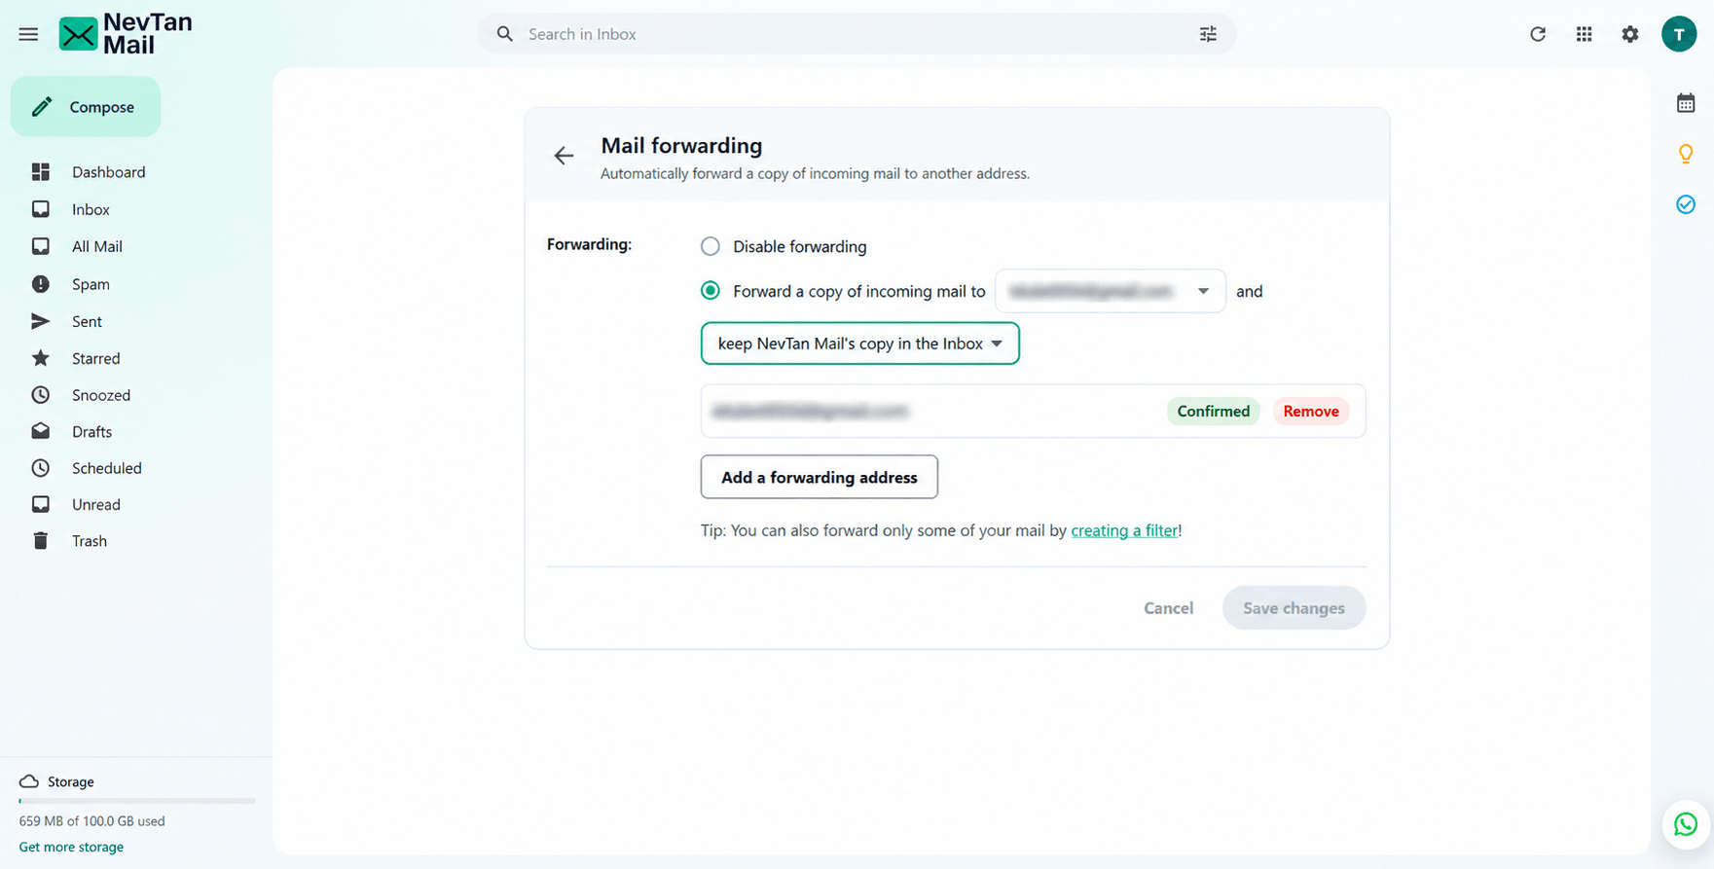1714x869 pixels.
Task: Open Scheduled folder
Action: [x=106, y=468]
